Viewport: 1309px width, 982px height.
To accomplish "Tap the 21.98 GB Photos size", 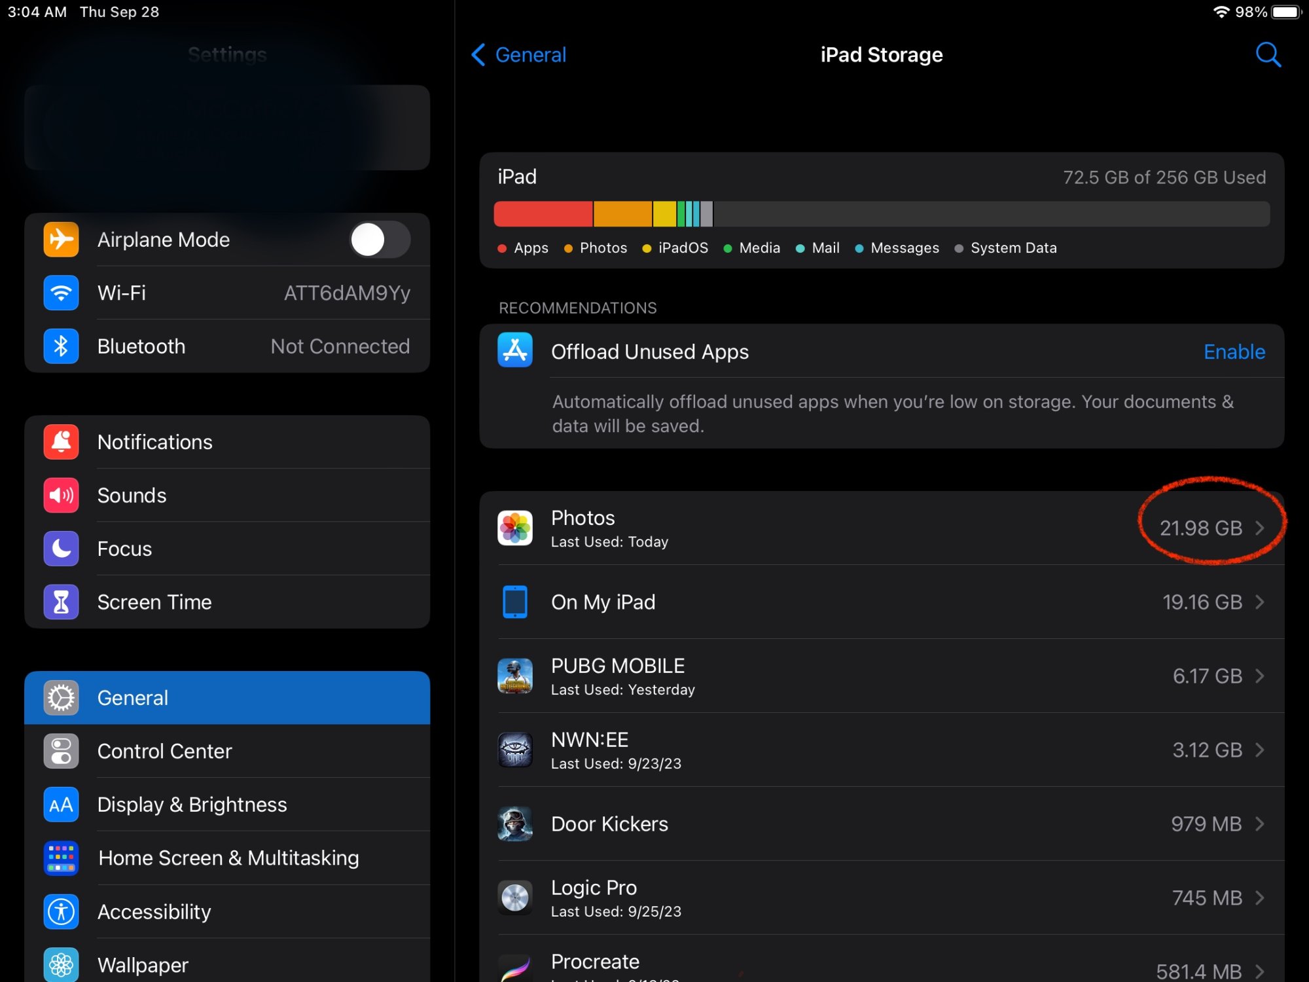I will (x=1201, y=528).
